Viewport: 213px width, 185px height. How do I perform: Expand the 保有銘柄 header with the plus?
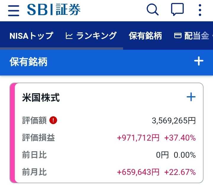coord(199,61)
